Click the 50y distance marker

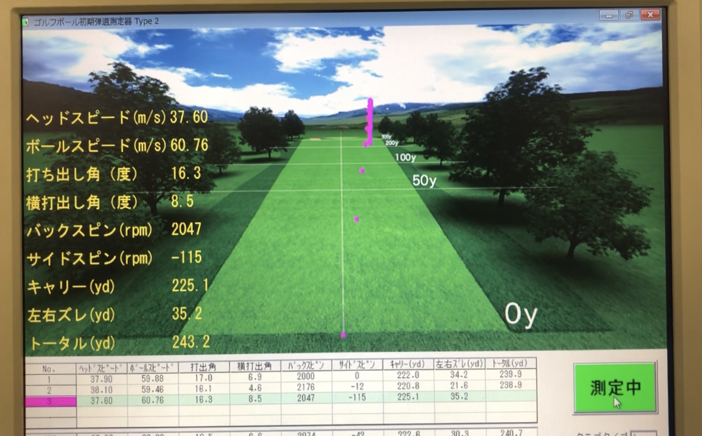pos(424,181)
